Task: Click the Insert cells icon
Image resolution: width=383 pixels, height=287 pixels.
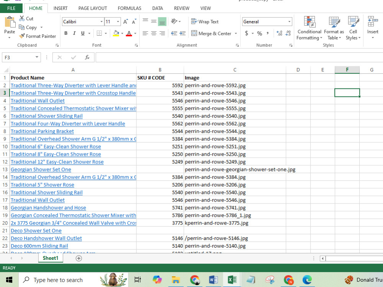Action: [373, 21]
